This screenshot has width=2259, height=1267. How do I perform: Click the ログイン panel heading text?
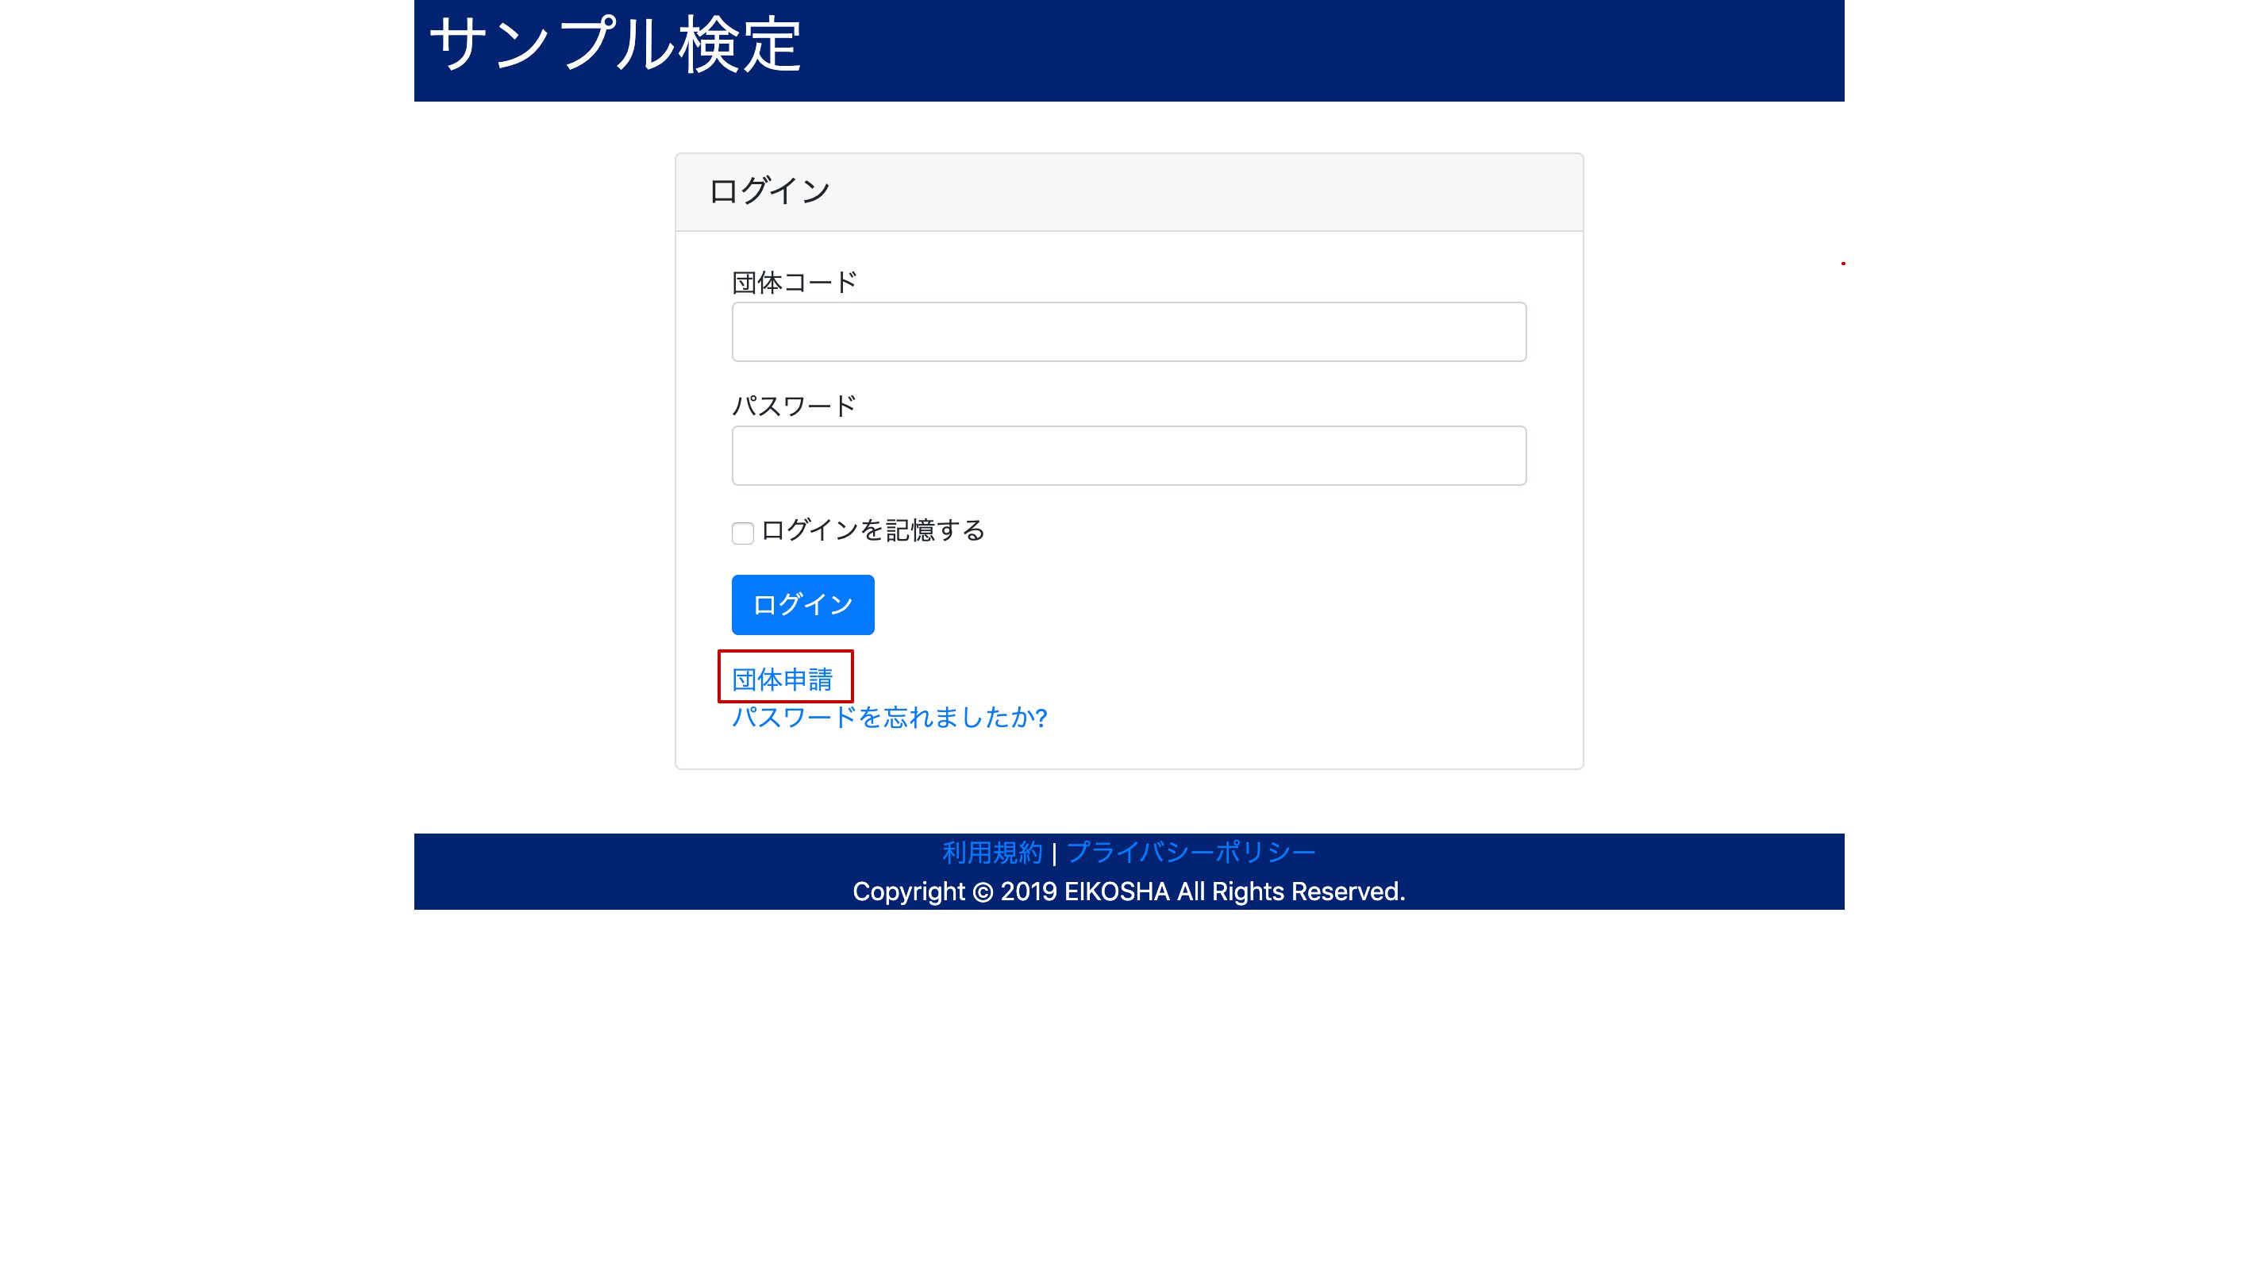click(x=769, y=191)
